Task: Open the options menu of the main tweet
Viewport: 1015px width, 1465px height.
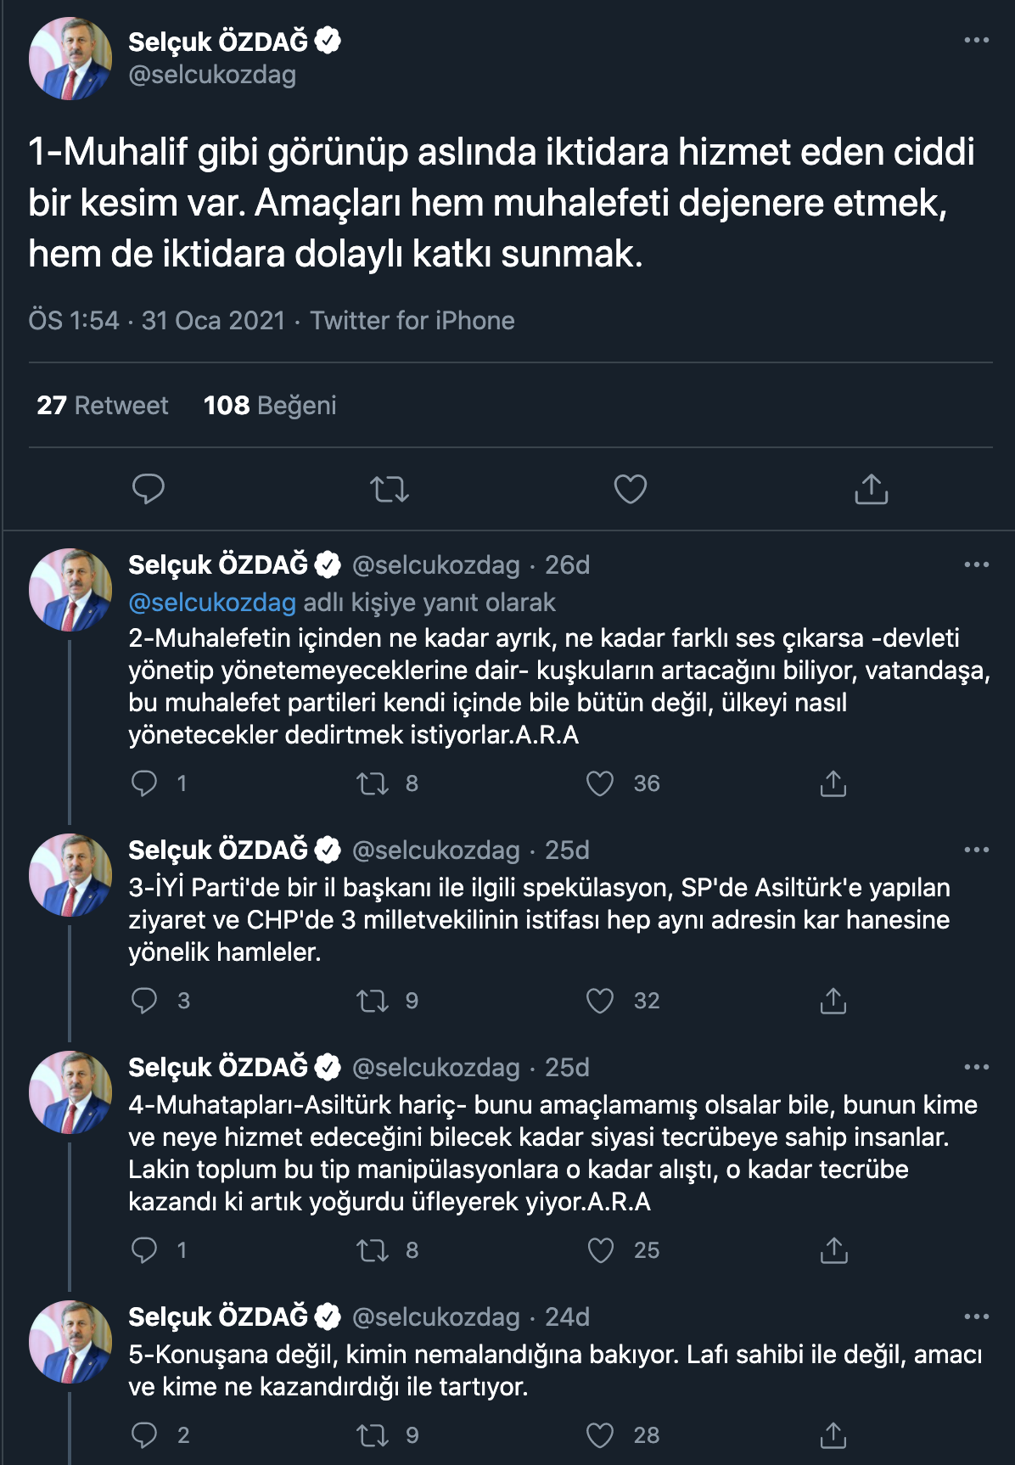Action: (978, 38)
